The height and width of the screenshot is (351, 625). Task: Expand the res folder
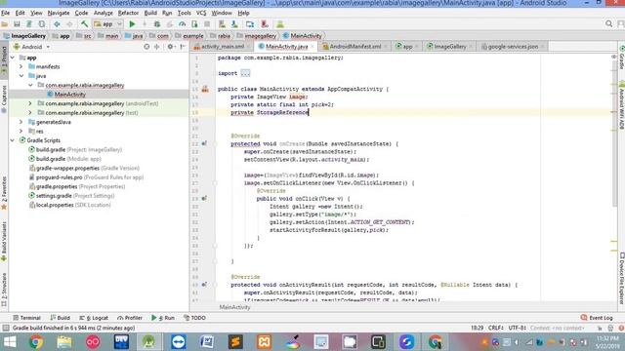coord(21,132)
